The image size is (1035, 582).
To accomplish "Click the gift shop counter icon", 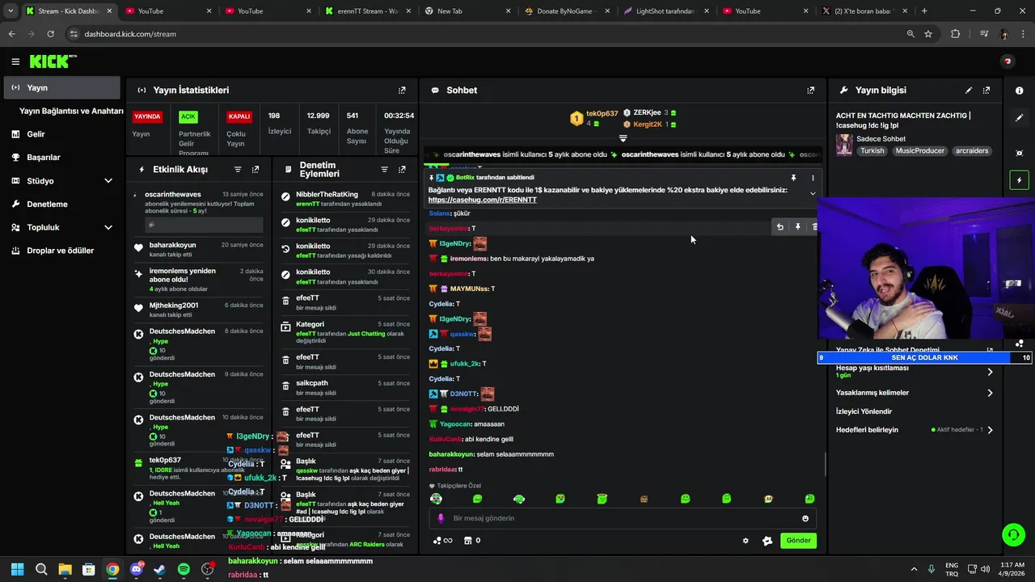I will click(x=471, y=541).
